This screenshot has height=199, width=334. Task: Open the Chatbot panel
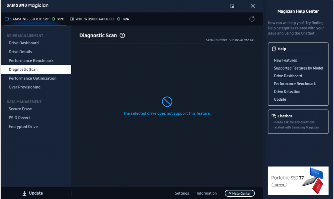point(298,122)
